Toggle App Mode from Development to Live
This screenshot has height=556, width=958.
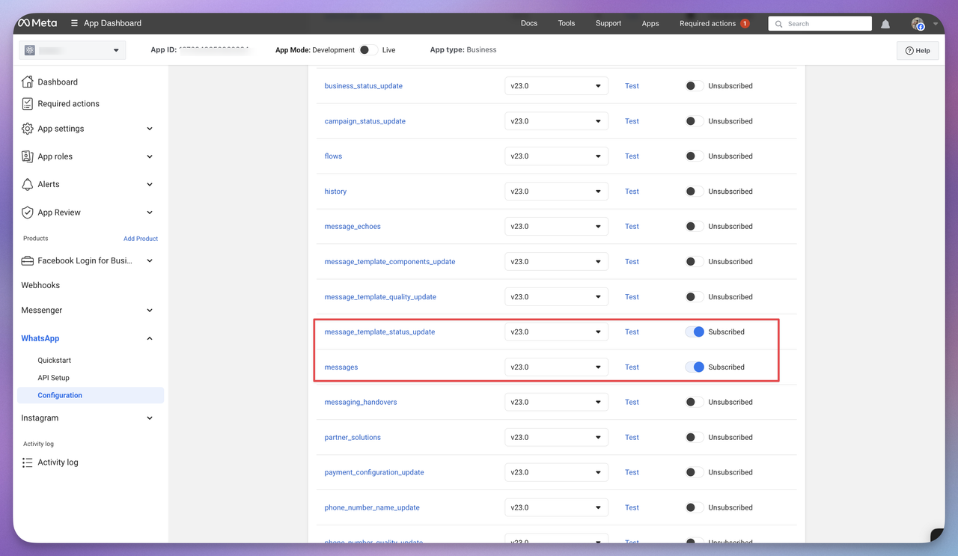point(367,50)
